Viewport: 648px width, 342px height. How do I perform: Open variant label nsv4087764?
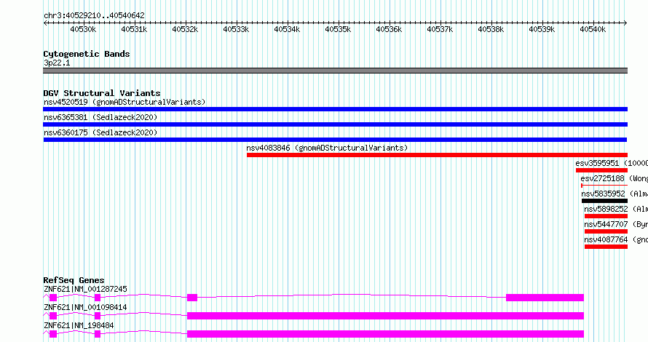(606, 239)
